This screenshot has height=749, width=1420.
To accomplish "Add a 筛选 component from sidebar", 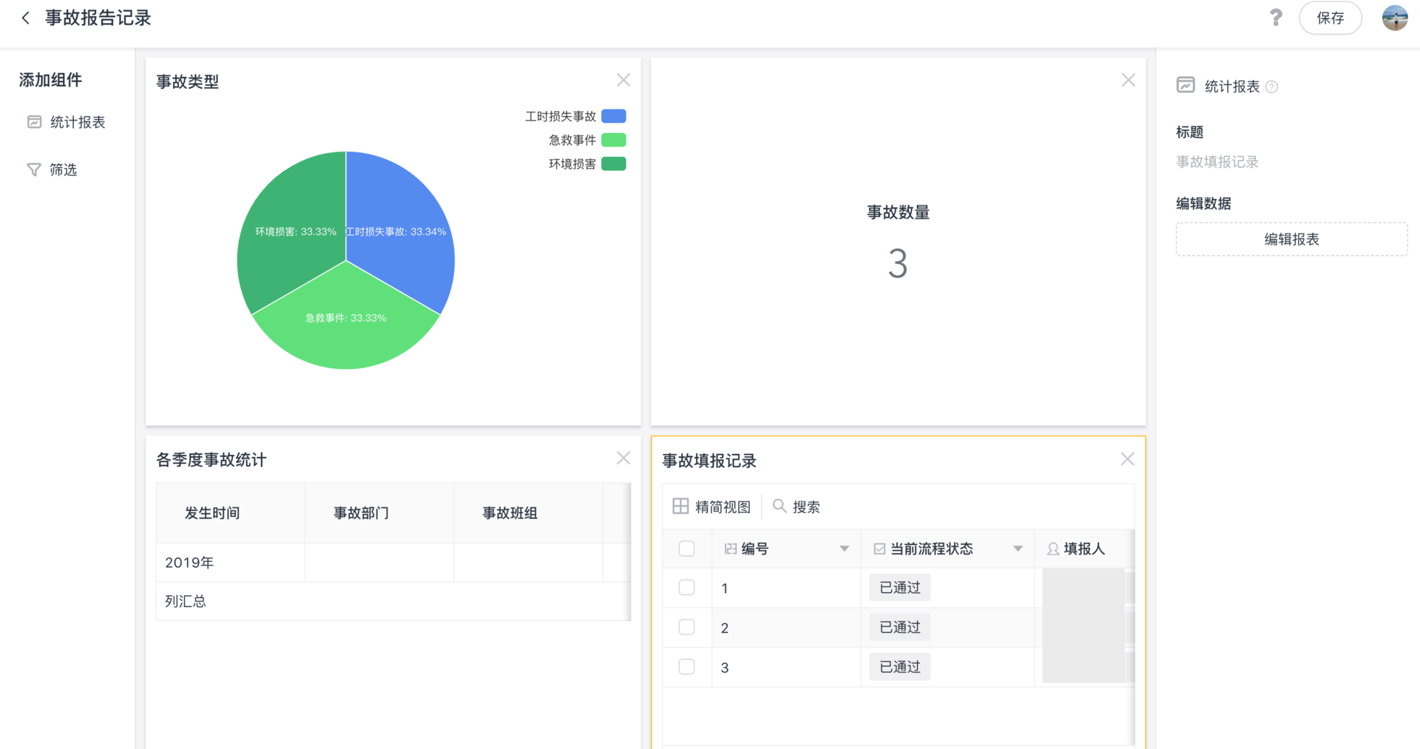I will coord(53,170).
